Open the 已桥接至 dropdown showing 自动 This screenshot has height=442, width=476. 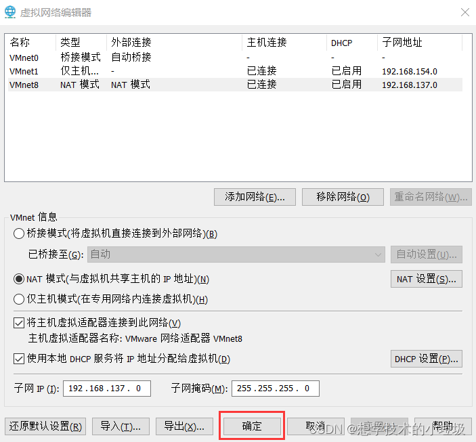coord(236,255)
